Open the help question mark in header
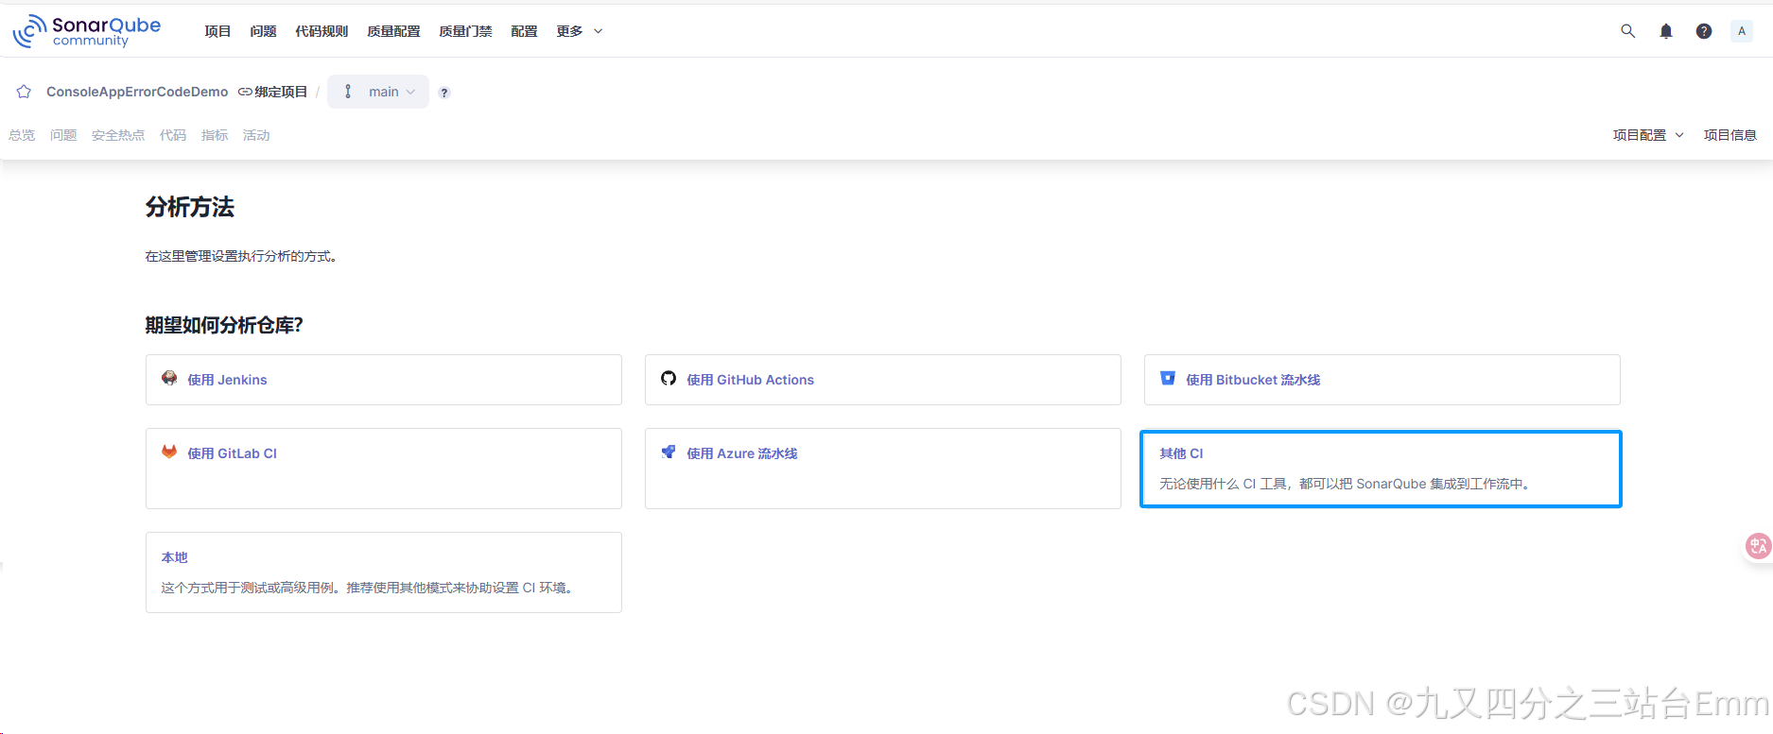1773x734 pixels. pos(1704,31)
